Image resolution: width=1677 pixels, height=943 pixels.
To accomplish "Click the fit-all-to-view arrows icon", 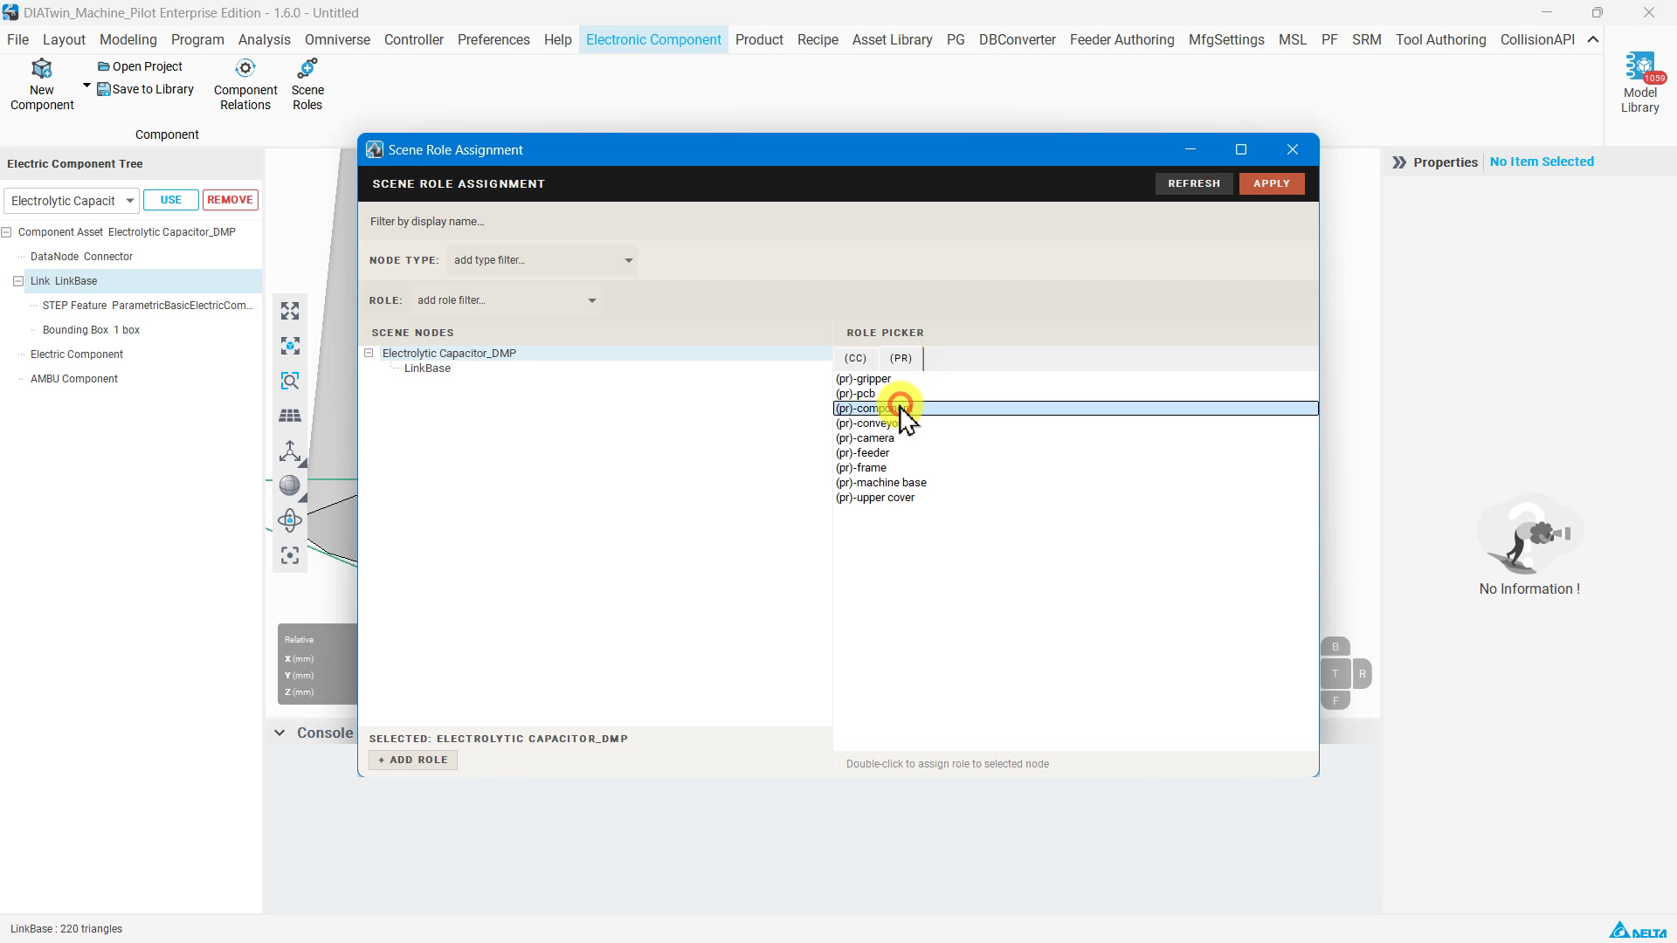I will [x=290, y=311].
